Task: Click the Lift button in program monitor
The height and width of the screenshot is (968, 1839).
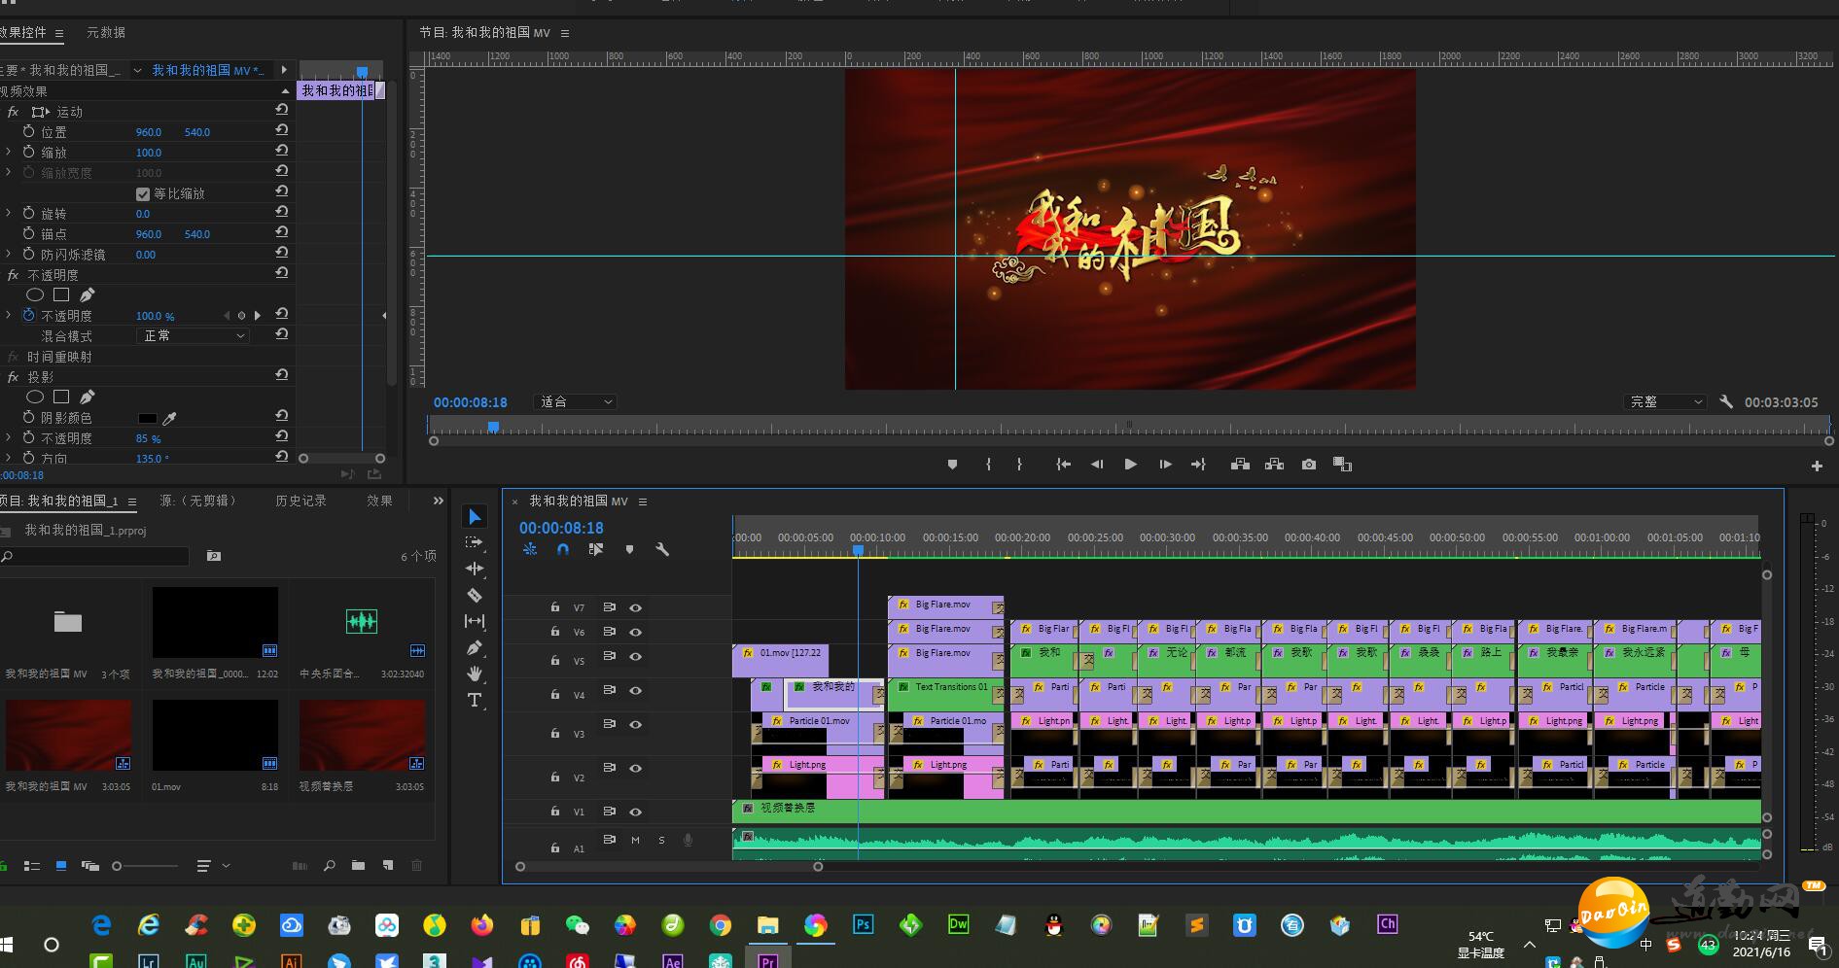Action: point(1240,465)
